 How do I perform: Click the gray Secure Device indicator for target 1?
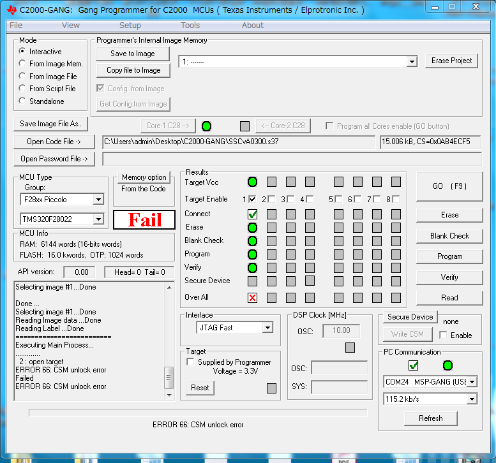(252, 281)
